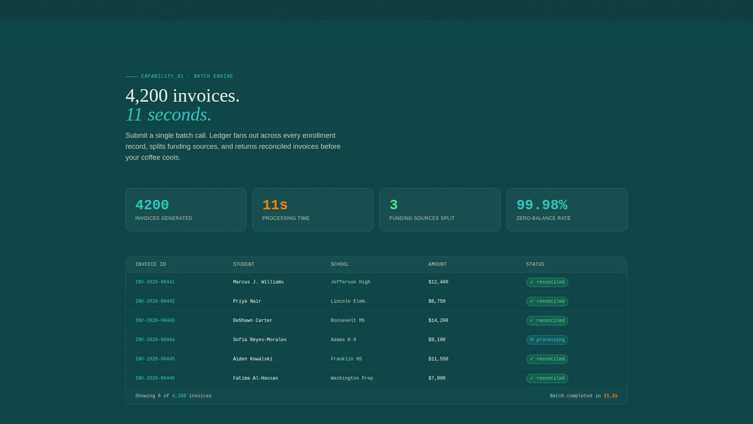
Task: Select invoice ID INV-2026-00443
Action: 155,320
